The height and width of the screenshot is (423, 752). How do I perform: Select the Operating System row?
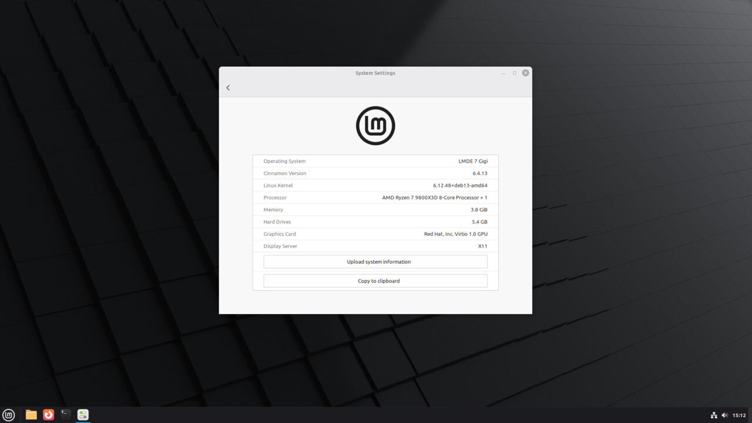tap(375, 161)
